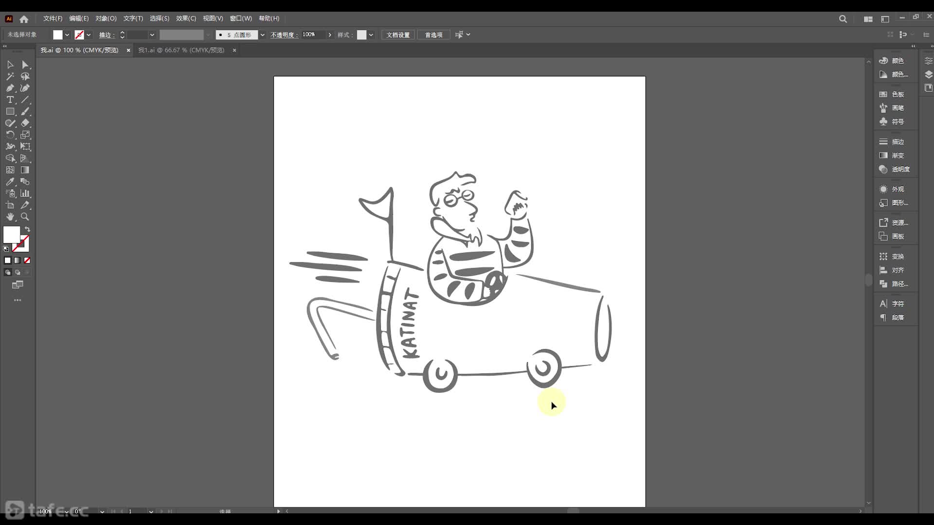The image size is (934, 525).
Task: Open stroke weight dropdown
Action: (152, 35)
